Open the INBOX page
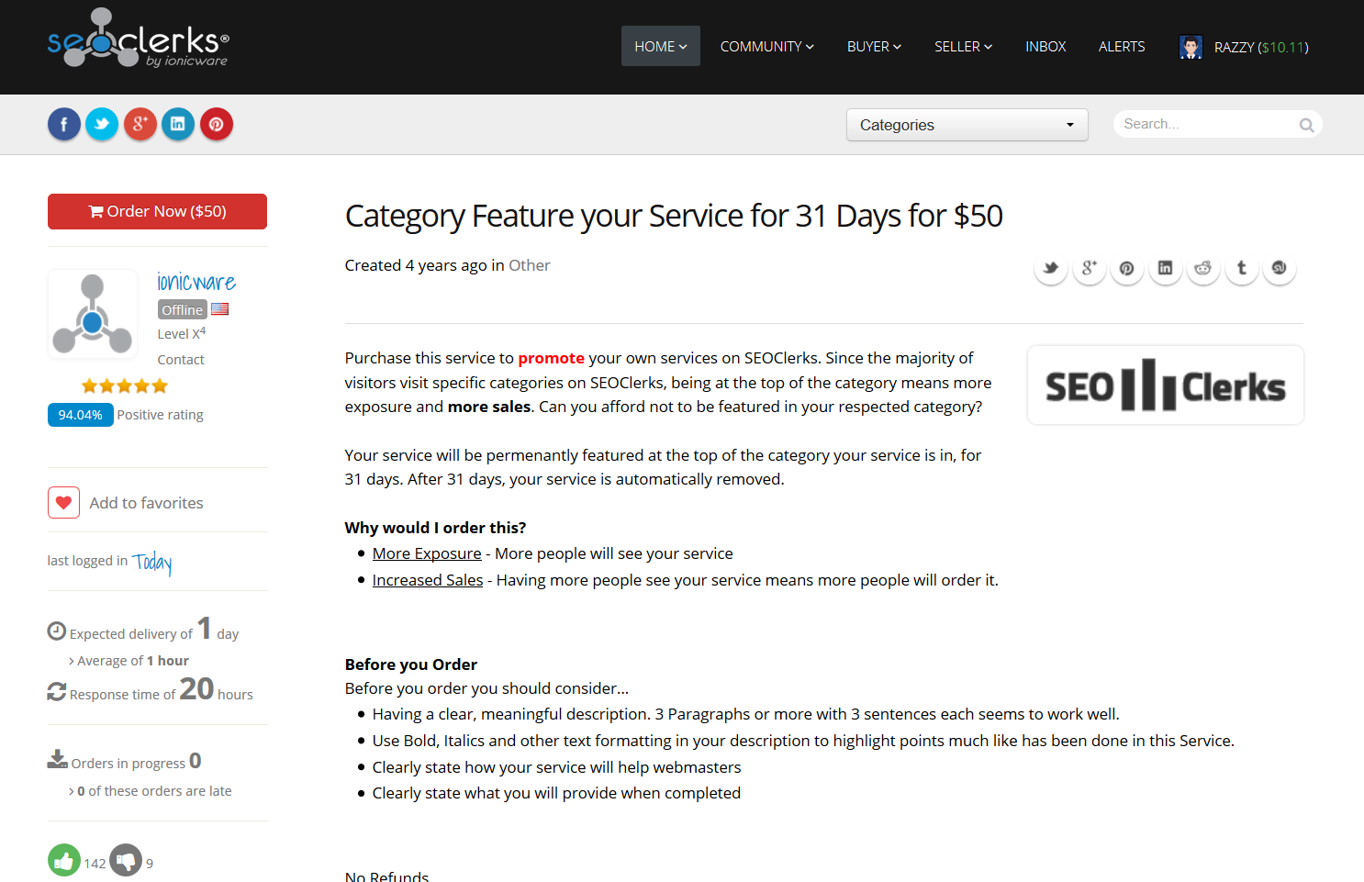The width and height of the screenshot is (1364, 882). click(x=1045, y=46)
